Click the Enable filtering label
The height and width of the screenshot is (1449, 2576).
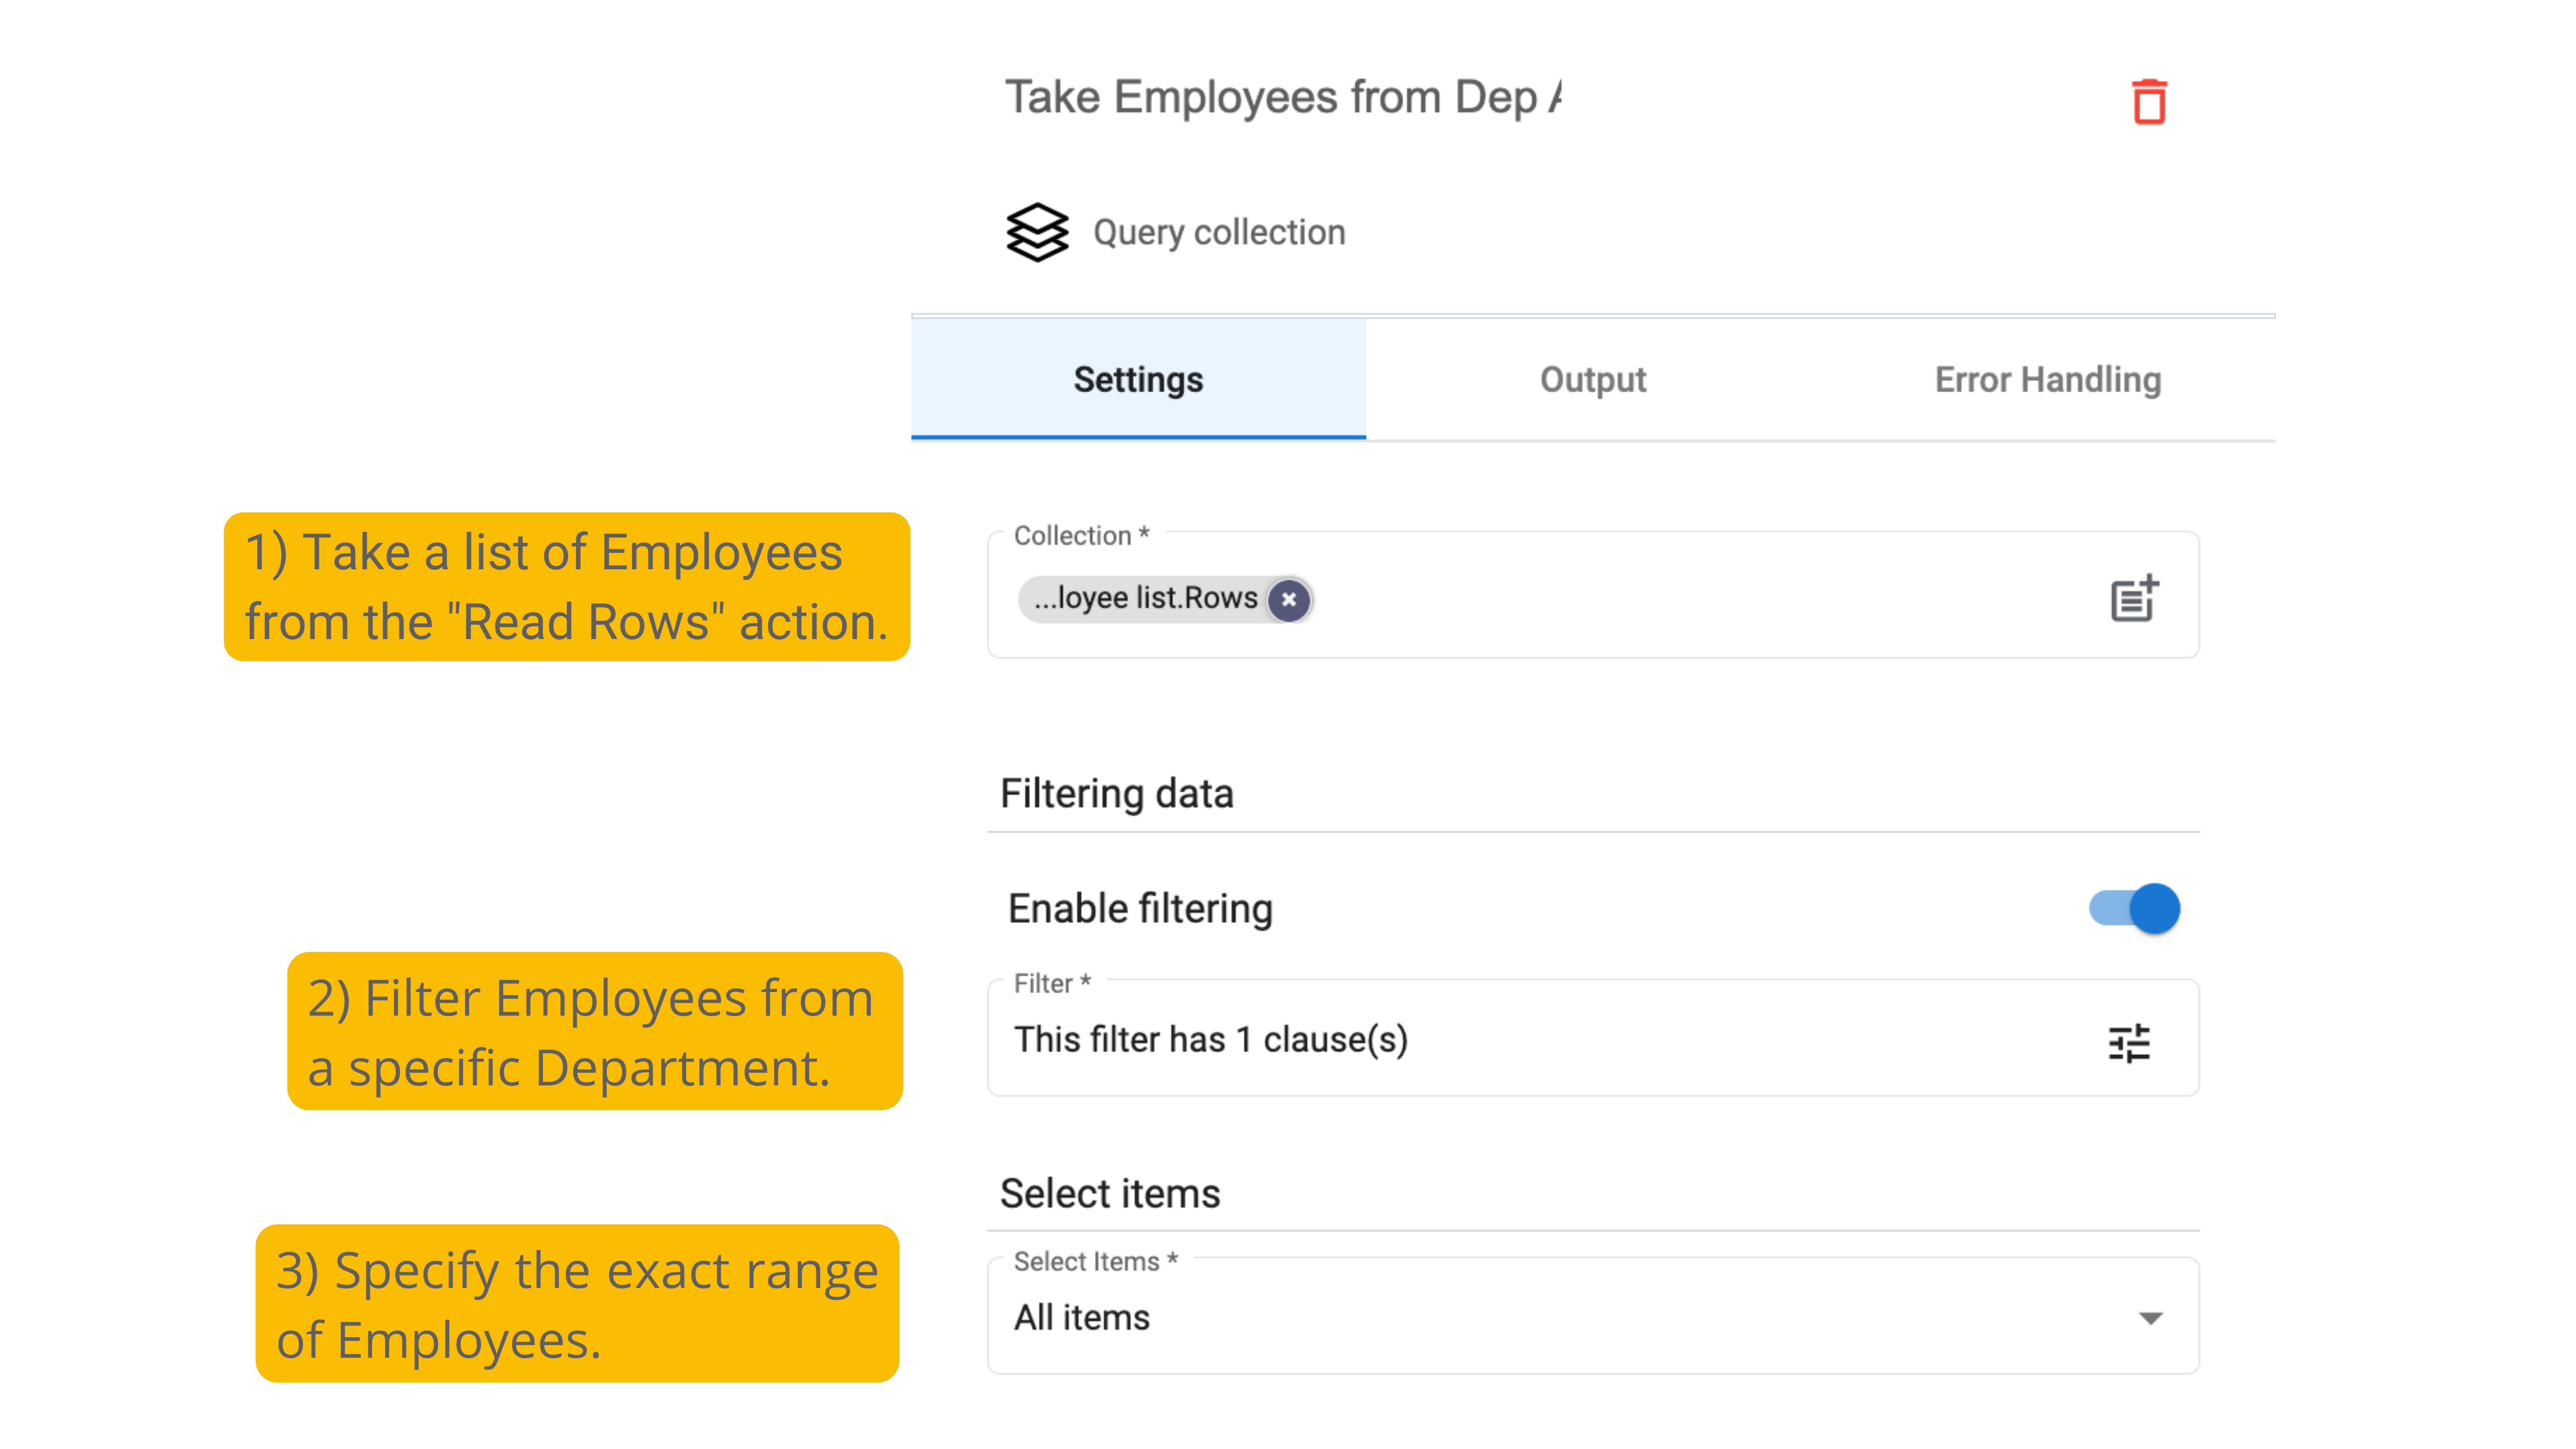point(1140,908)
